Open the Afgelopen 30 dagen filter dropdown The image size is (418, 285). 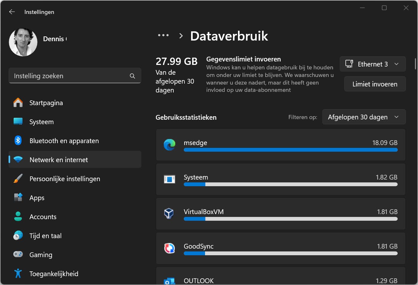point(363,117)
